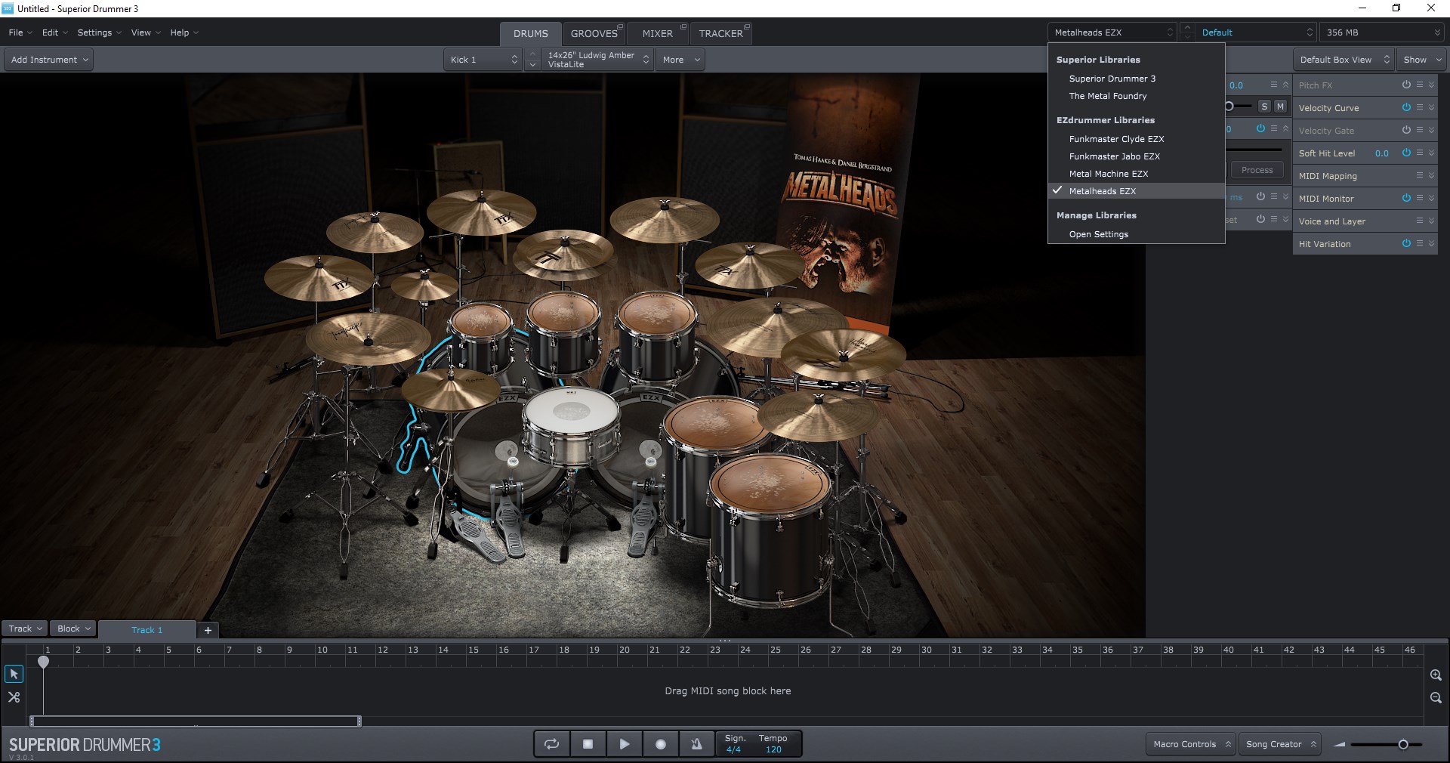Zoom in on the song track timeline
Image resolution: width=1450 pixels, height=763 pixels.
(x=1436, y=675)
